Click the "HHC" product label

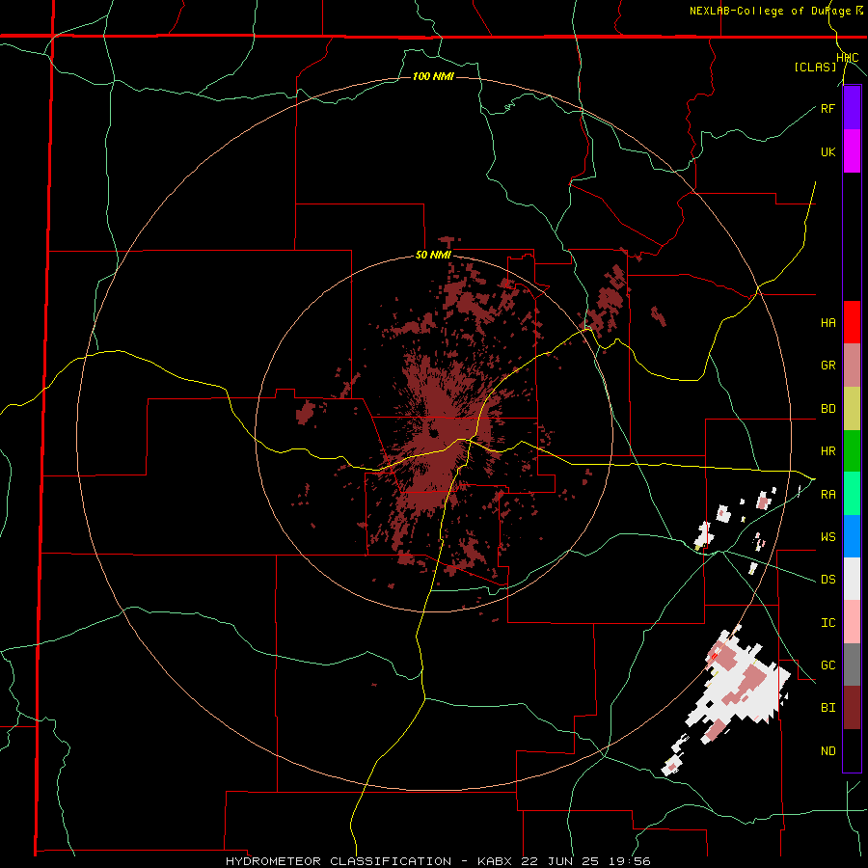point(848,58)
